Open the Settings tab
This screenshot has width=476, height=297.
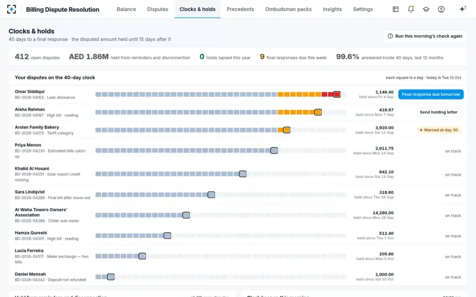363,9
